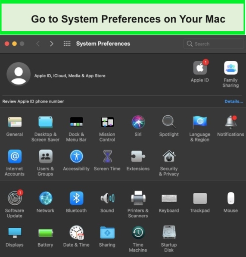
Task: Go back with the left chevron
Action: pyautogui.click(x=38, y=44)
